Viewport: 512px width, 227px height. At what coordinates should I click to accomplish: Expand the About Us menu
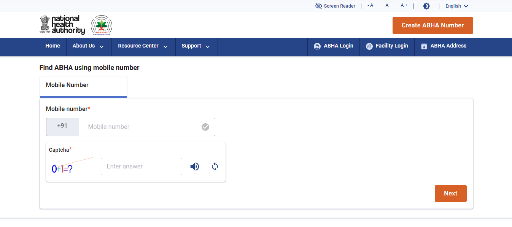tap(88, 46)
